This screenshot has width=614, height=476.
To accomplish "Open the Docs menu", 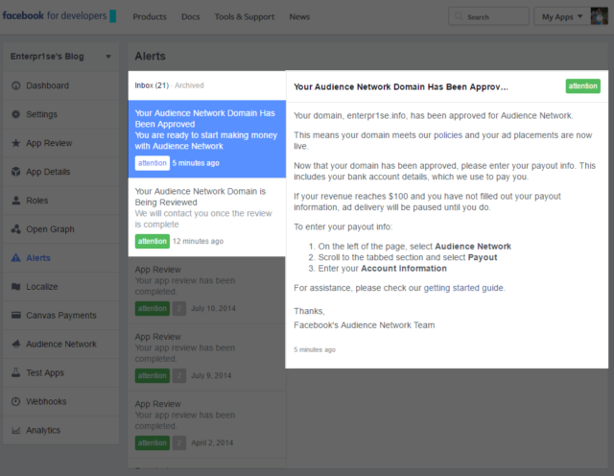I will 191,17.
